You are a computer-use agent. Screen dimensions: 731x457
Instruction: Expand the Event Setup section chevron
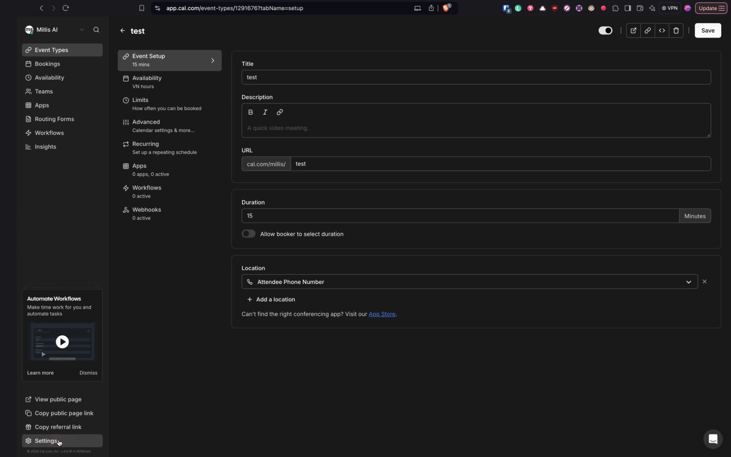point(213,60)
